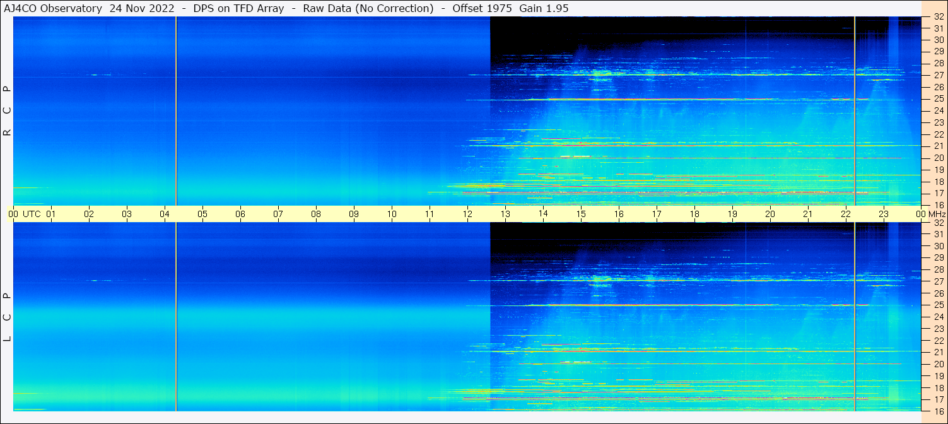Viewport: 948px width, 424px height.
Task: Click the "29" frequency tick of LCP plot
Action: coord(938,258)
